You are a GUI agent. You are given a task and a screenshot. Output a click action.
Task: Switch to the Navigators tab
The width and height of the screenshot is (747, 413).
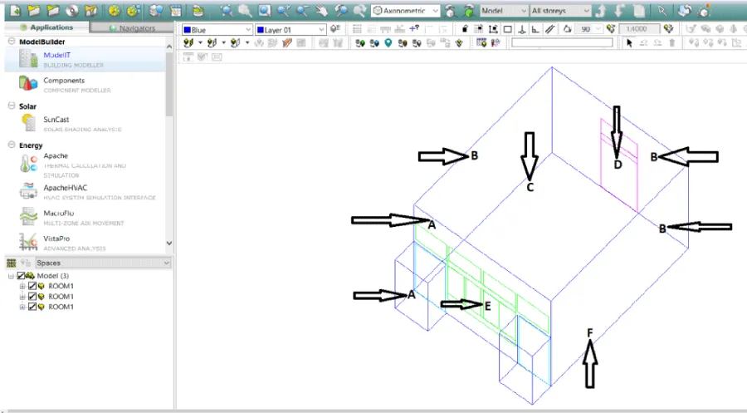131,27
